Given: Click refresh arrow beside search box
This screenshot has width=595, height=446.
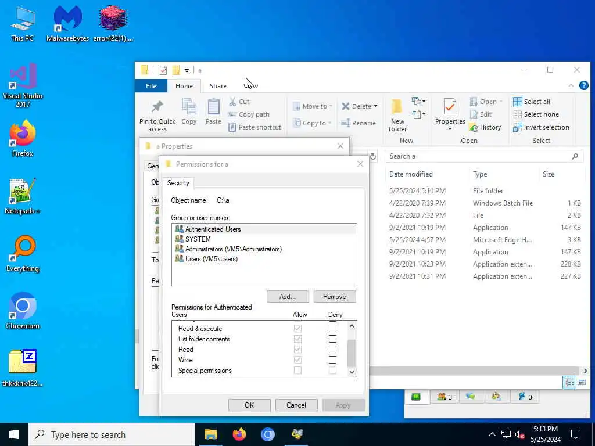Looking at the screenshot, I should click(373, 157).
